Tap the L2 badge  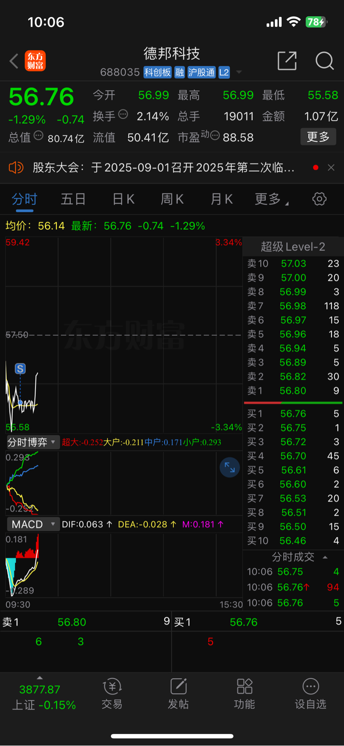[x=224, y=72]
